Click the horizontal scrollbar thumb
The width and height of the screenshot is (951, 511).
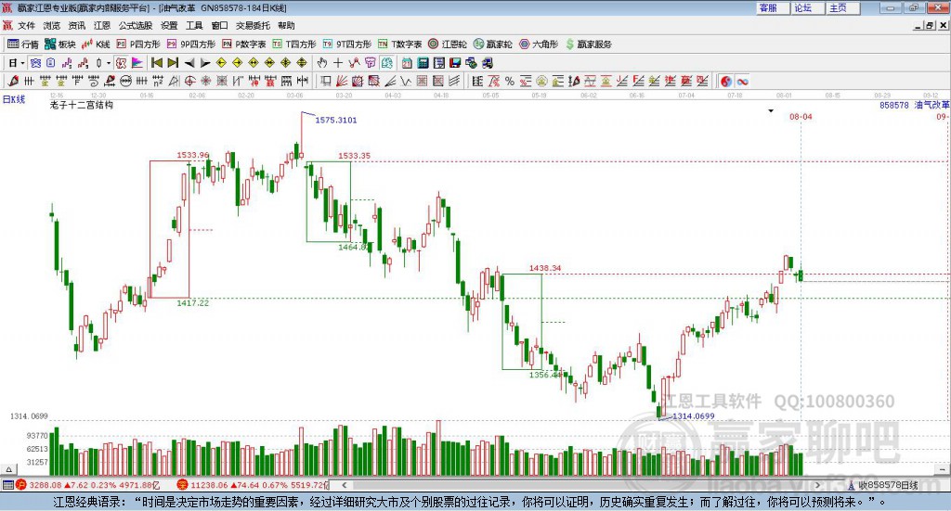pos(582,484)
